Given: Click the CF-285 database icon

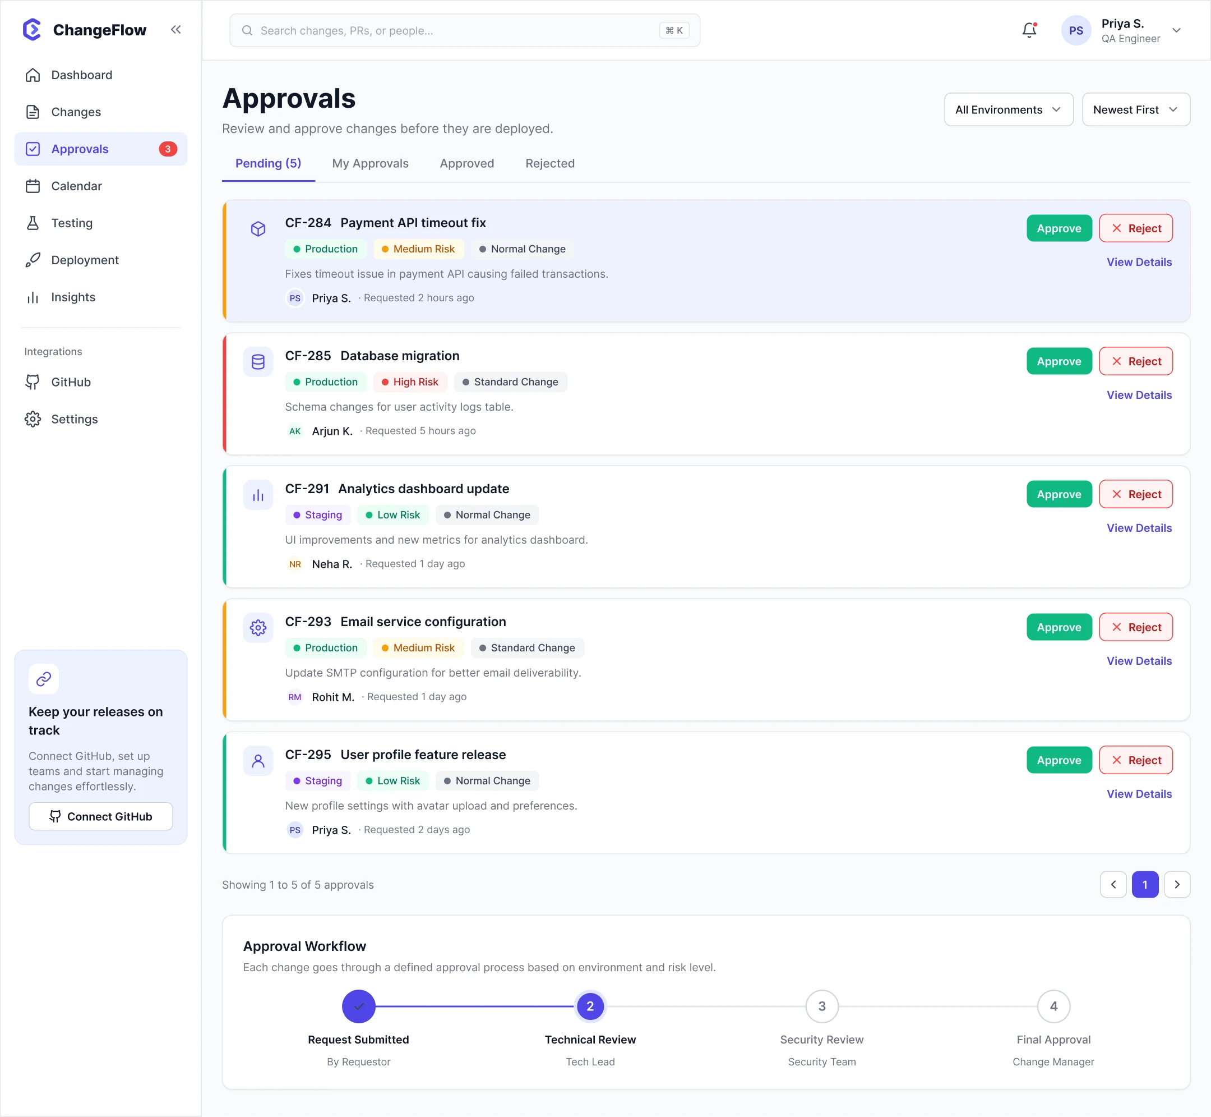Looking at the screenshot, I should click(258, 362).
